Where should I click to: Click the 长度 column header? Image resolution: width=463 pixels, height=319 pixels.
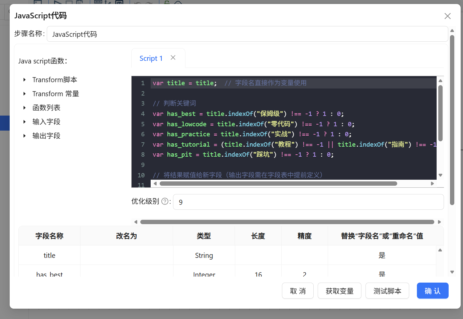tap(258, 236)
